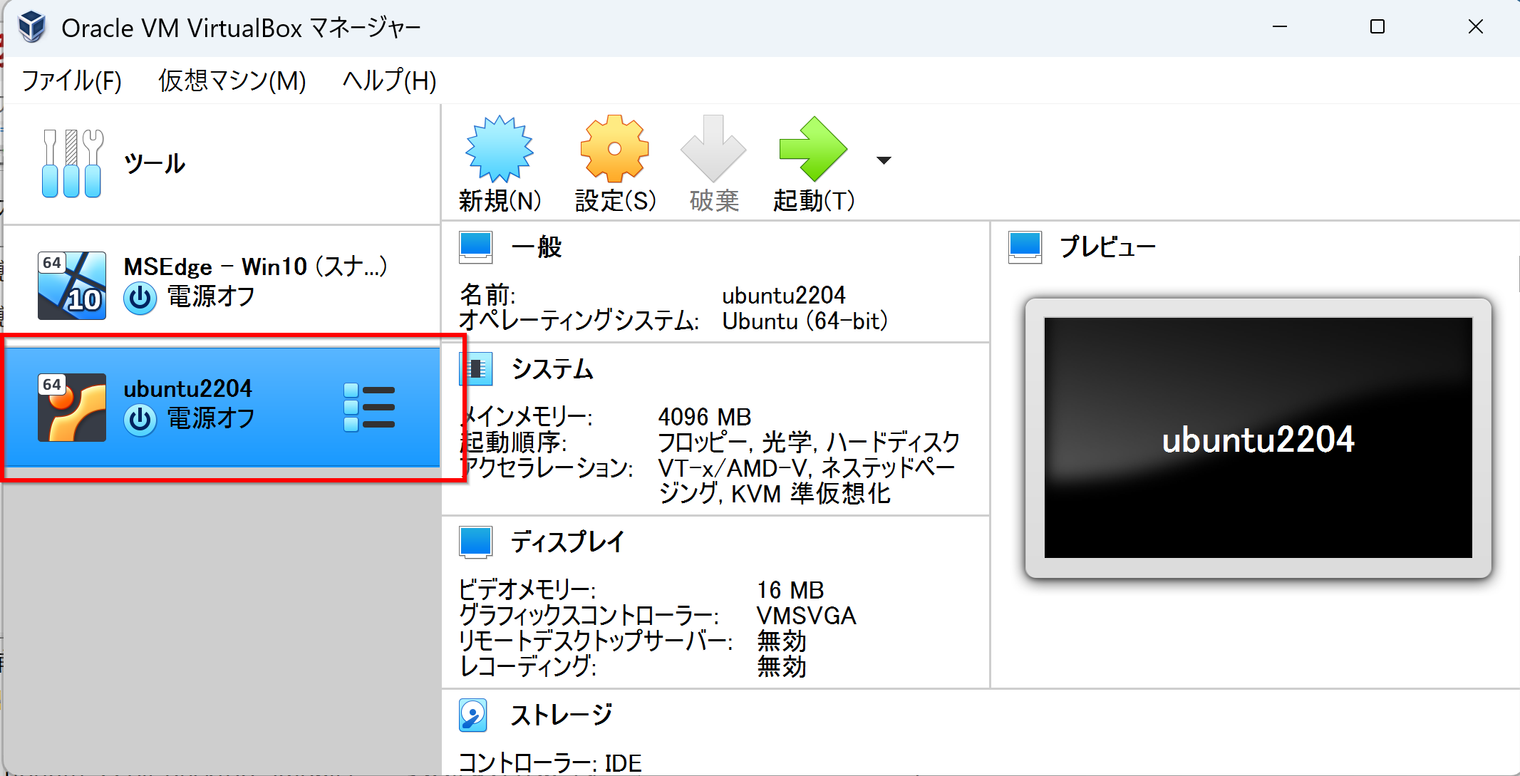Click the オペレーティングシステム: label
Viewport: 1520px width, 776px height.
(x=579, y=321)
